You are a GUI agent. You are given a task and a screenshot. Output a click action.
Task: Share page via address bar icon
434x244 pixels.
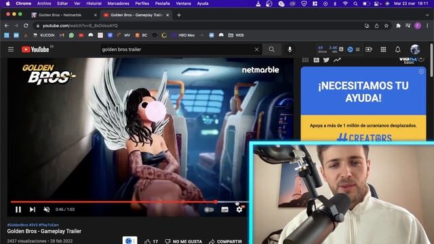[377, 26]
